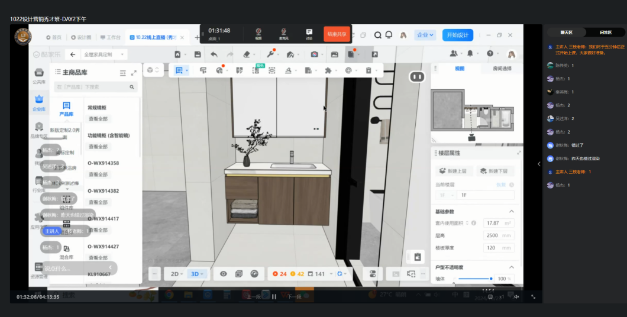Open the 企业 account dropdown
The height and width of the screenshot is (317, 627).
point(425,35)
